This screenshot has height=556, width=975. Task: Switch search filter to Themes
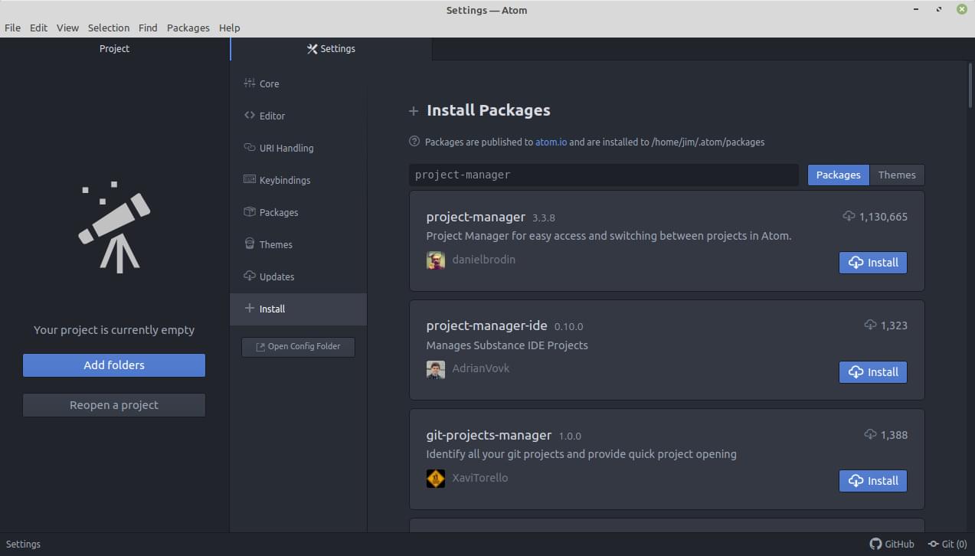(x=896, y=175)
